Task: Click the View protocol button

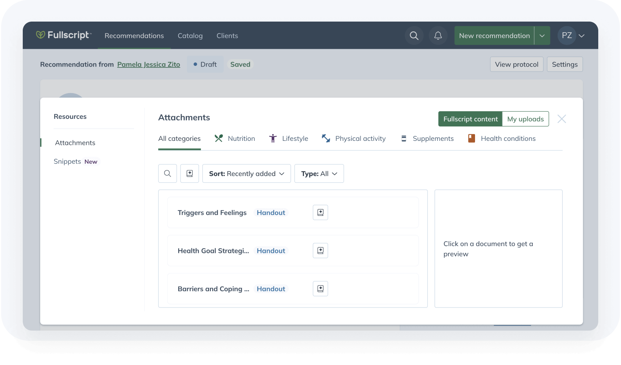Action: 516,64
